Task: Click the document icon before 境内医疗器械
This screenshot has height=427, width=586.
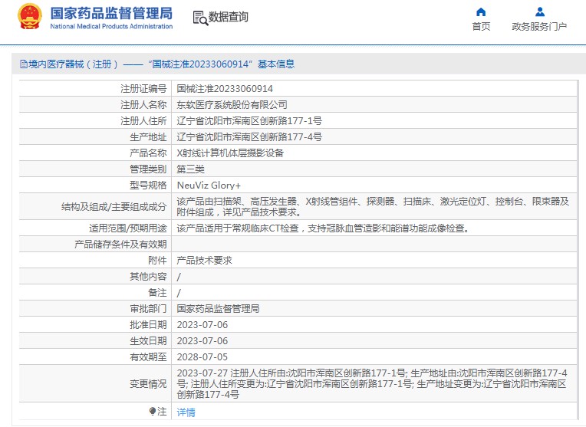Action: pos(23,64)
